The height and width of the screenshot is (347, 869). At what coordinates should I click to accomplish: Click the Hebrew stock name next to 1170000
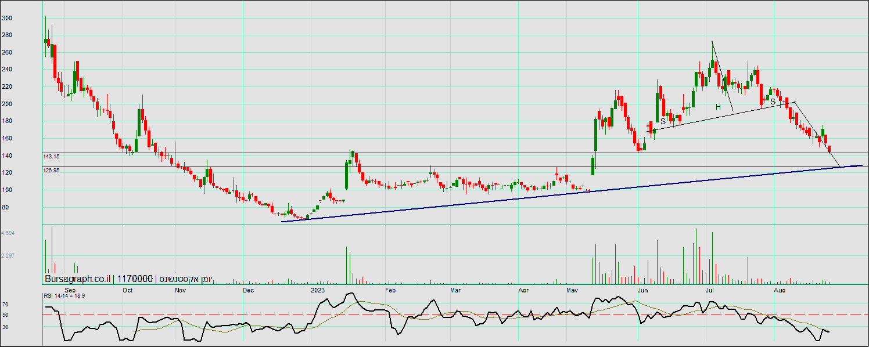tap(185, 279)
